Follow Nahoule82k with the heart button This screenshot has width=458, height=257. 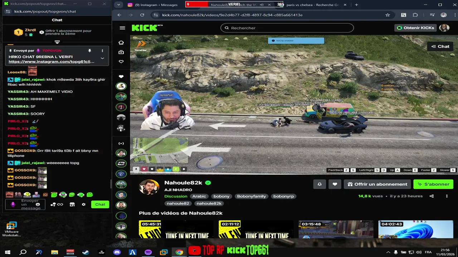click(x=335, y=184)
